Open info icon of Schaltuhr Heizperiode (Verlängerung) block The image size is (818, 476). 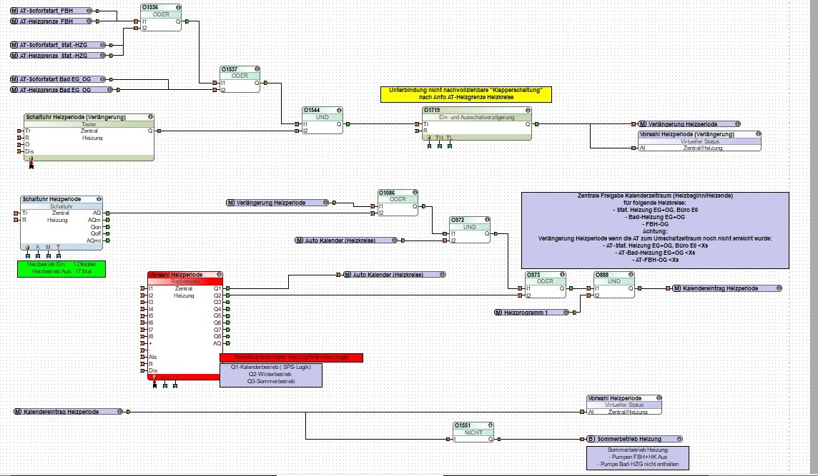pos(150,117)
